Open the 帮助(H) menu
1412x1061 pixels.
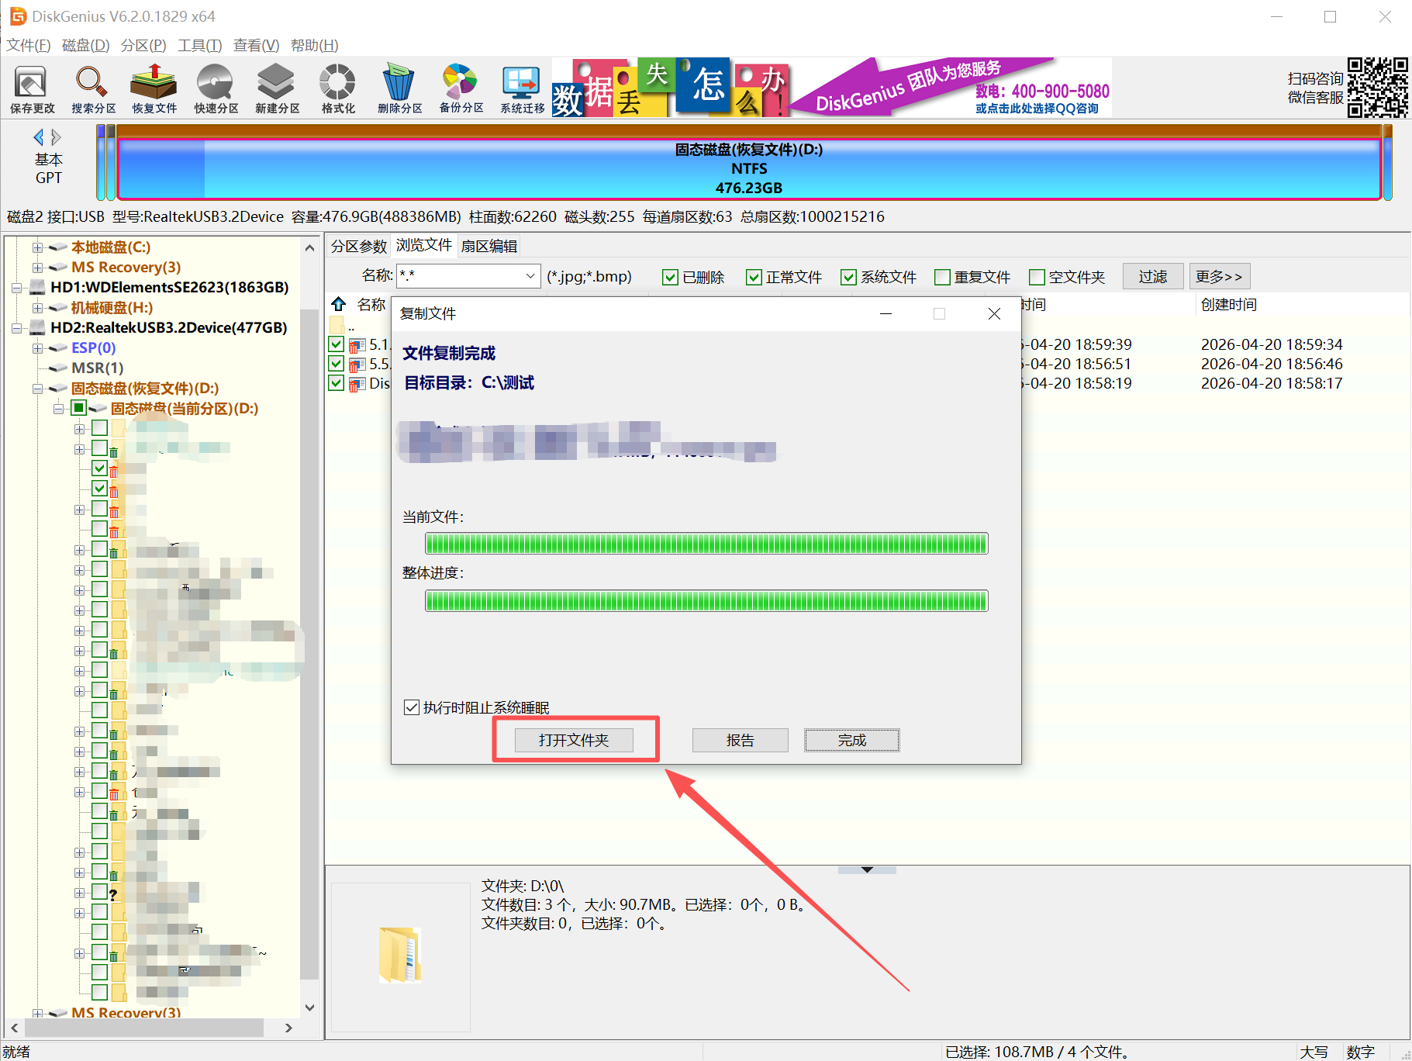pos(315,45)
